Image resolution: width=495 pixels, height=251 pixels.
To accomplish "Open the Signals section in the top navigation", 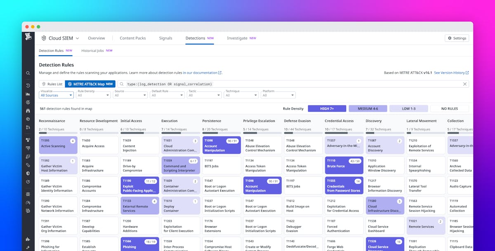I will pyautogui.click(x=165, y=38).
